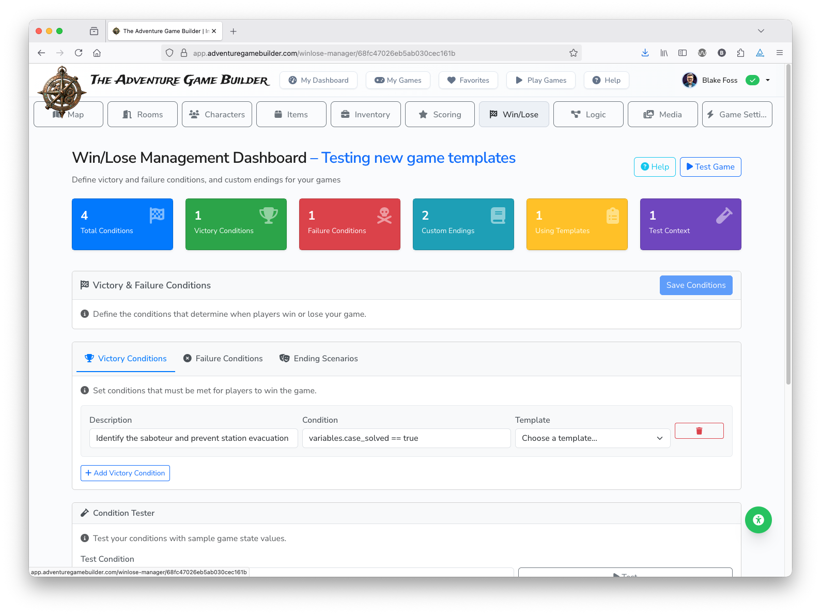This screenshot has width=821, height=615.
Task: Click the red trash delete condition button
Action: pyautogui.click(x=699, y=431)
